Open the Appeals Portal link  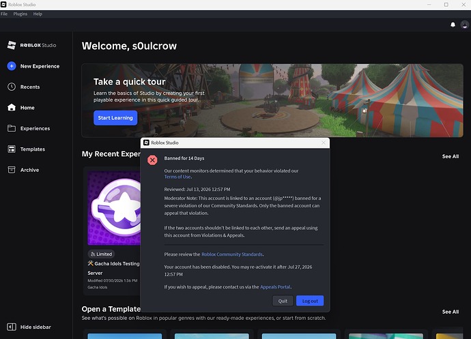point(275,286)
